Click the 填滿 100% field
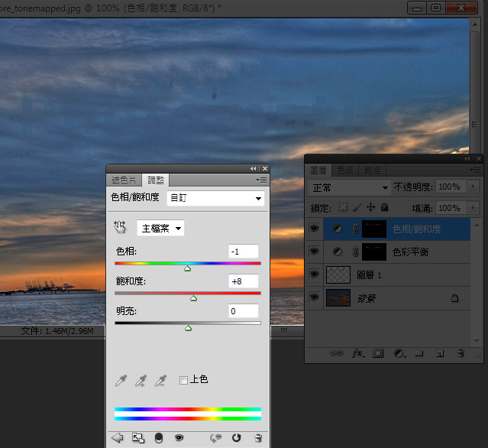 [451, 208]
